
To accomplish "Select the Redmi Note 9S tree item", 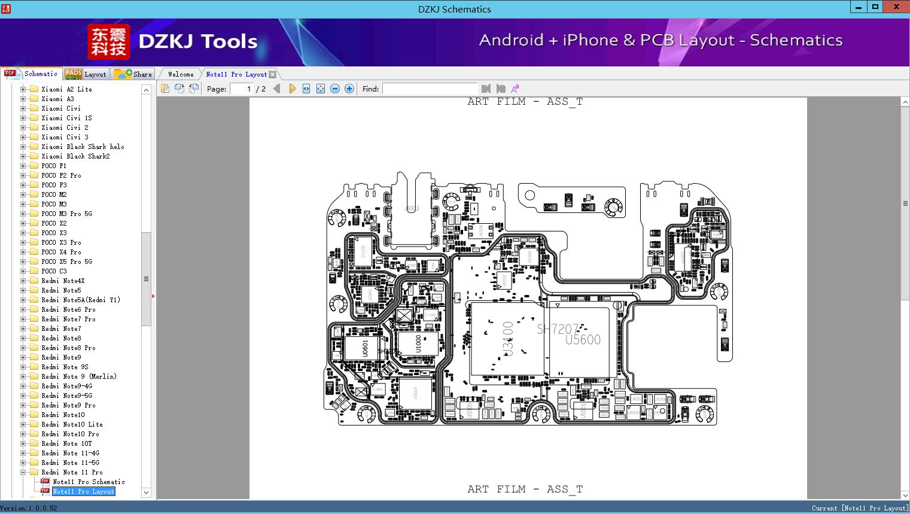I will [65, 367].
